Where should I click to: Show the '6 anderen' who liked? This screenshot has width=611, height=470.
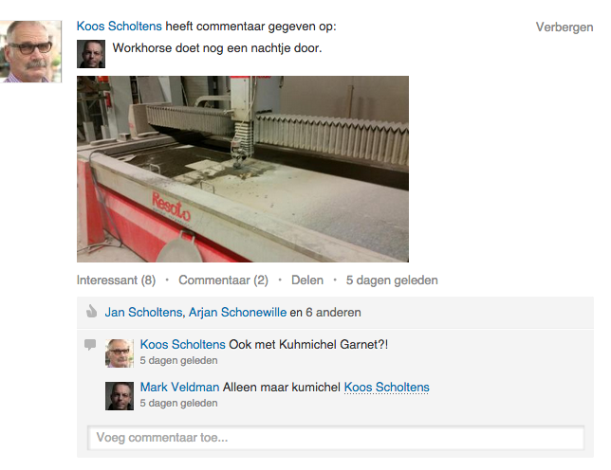333,312
